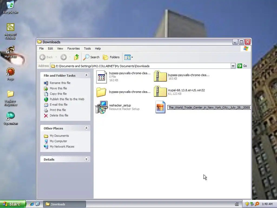Screen dimensions: 277x208
Task: Click the orange magnifier tray icon
Action: point(257,204)
